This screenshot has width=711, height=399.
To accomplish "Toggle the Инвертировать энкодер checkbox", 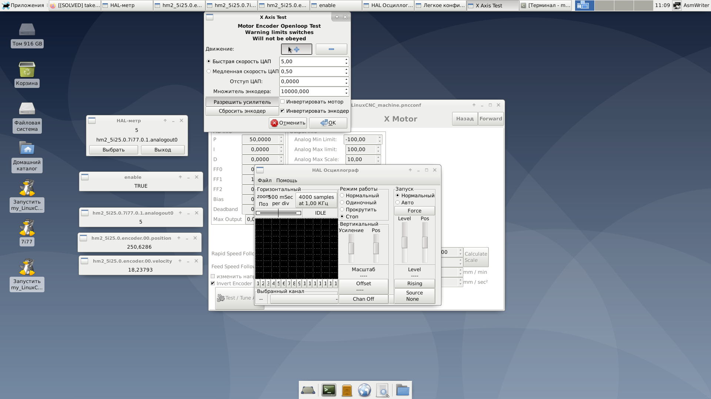I will click(x=283, y=111).
